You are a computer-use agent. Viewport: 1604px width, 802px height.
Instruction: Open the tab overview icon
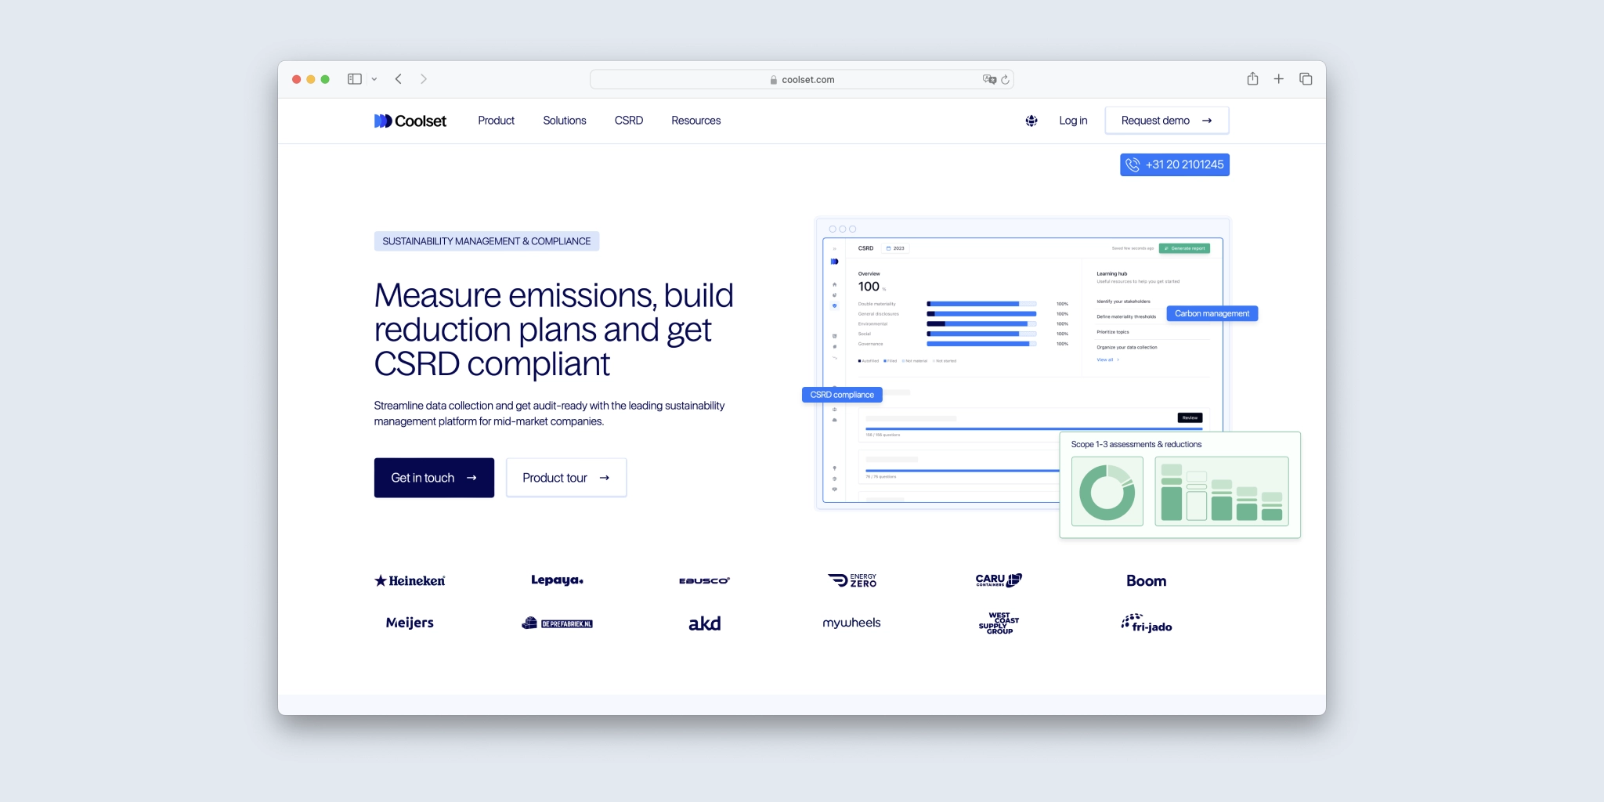click(1306, 78)
